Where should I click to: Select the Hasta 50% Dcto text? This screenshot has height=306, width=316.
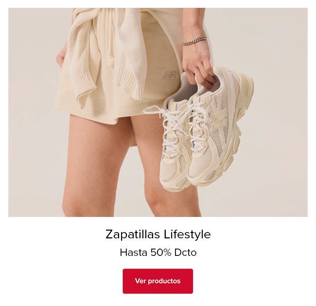pos(158,252)
